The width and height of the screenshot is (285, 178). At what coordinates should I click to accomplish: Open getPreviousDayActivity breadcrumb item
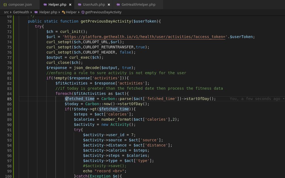click(x=103, y=12)
